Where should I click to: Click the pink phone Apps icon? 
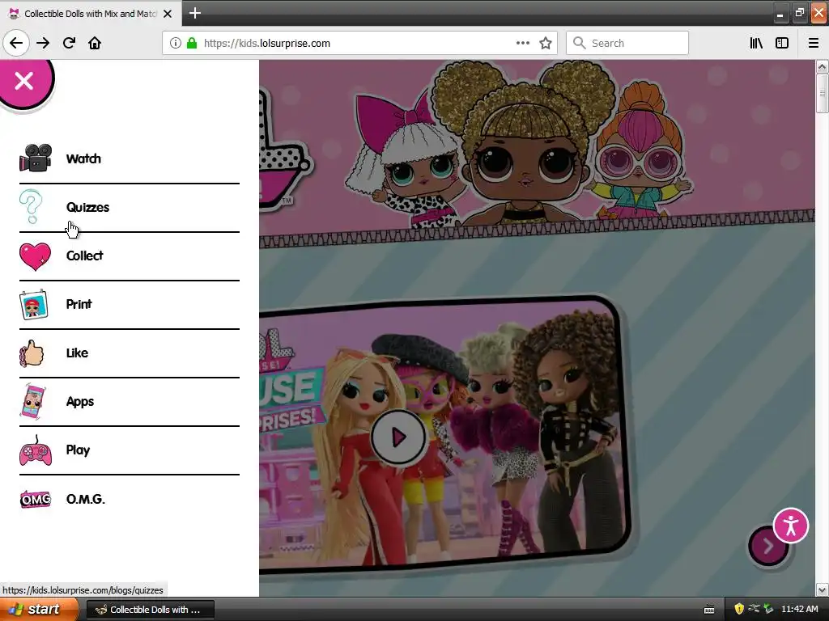tap(32, 402)
